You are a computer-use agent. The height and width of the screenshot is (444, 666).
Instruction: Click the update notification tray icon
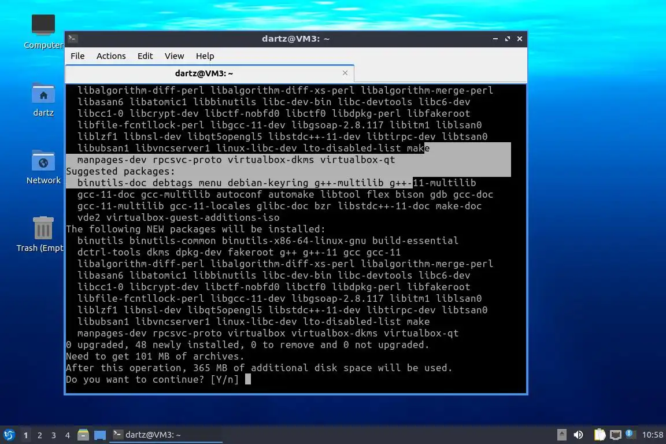tap(630, 434)
